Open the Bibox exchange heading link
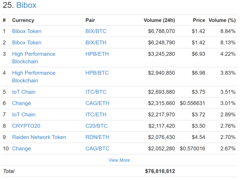240x180 pixels. (26, 5)
